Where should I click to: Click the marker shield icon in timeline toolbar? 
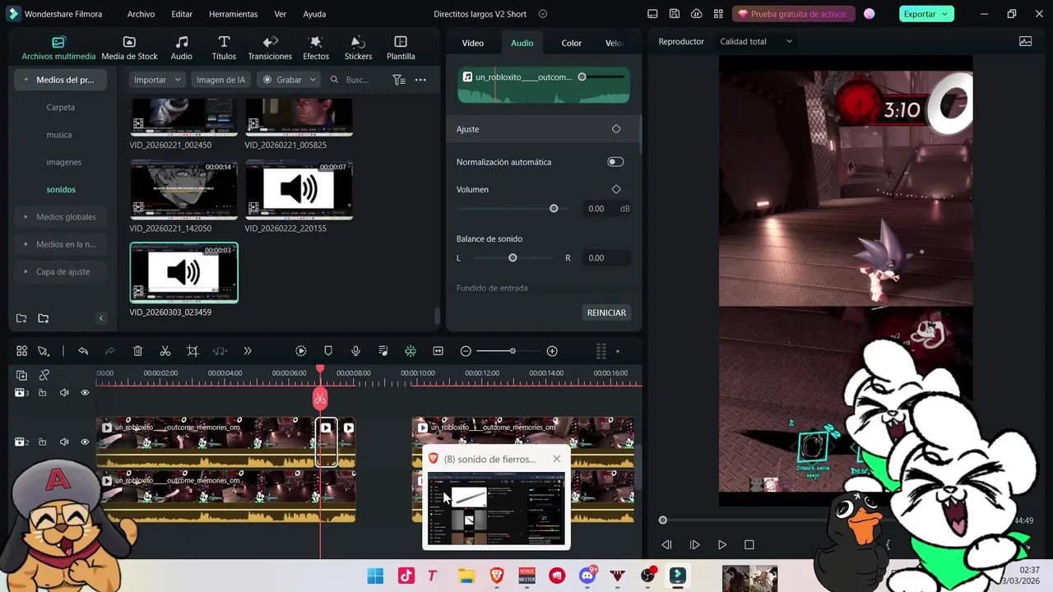pyautogui.click(x=328, y=351)
